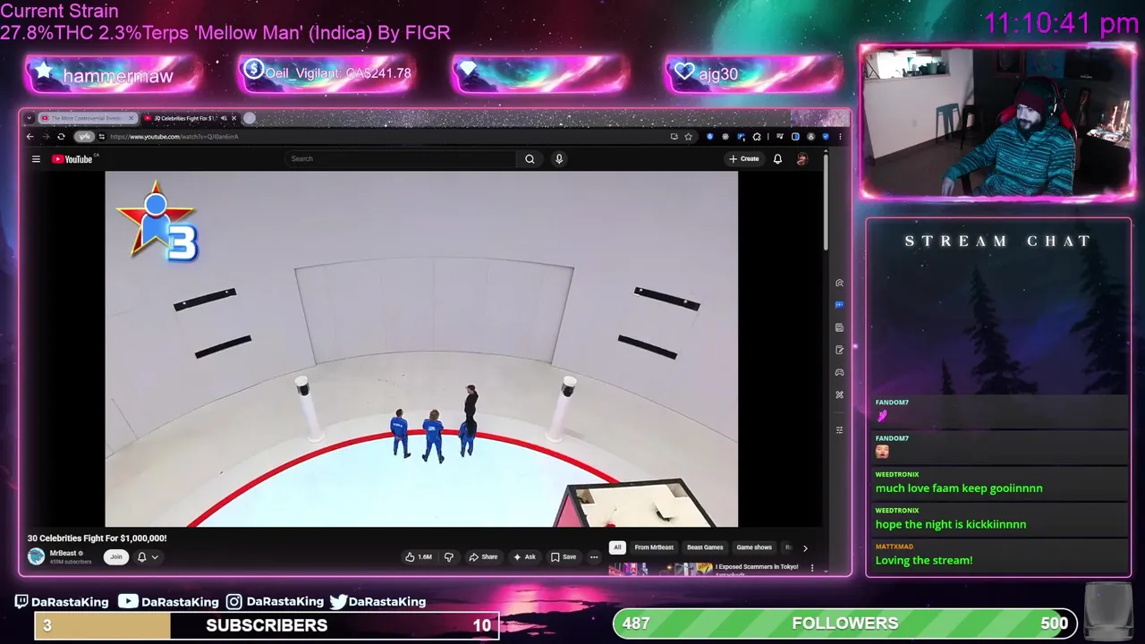The height and width of the screenshot is (644, 1145).
Task: Click the streamer webcam overlay
Action: tap(997, 123)
